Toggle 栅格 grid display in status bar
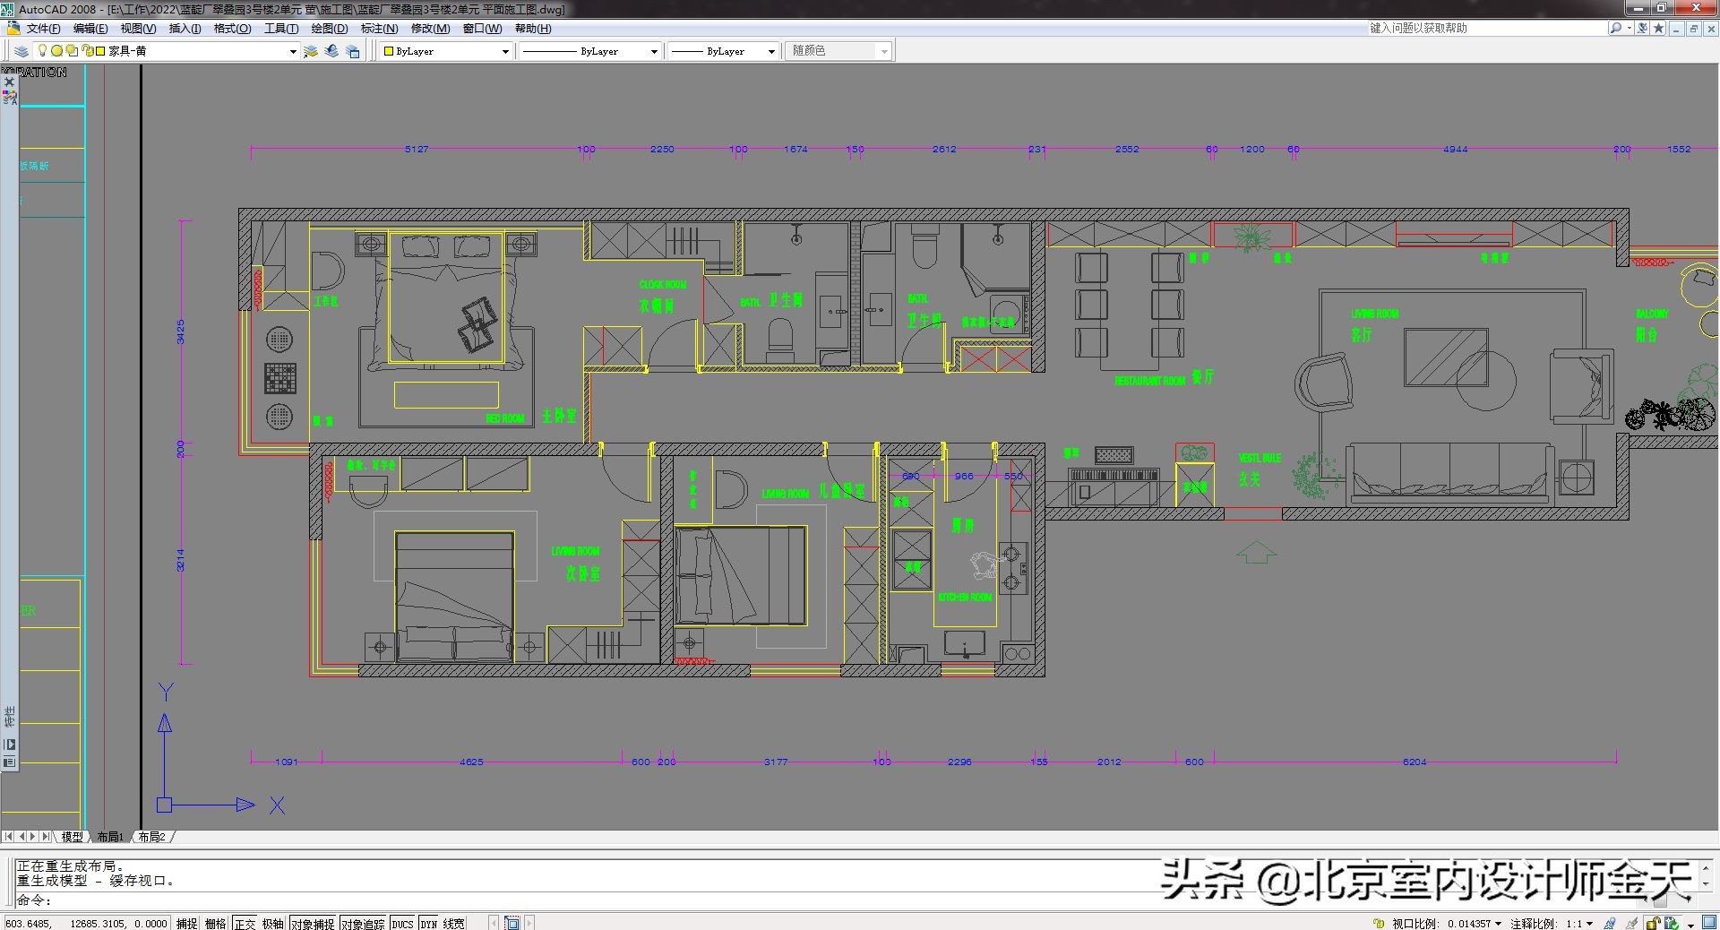The width and height of the screenshot is (1720, 930). [215, 923]
